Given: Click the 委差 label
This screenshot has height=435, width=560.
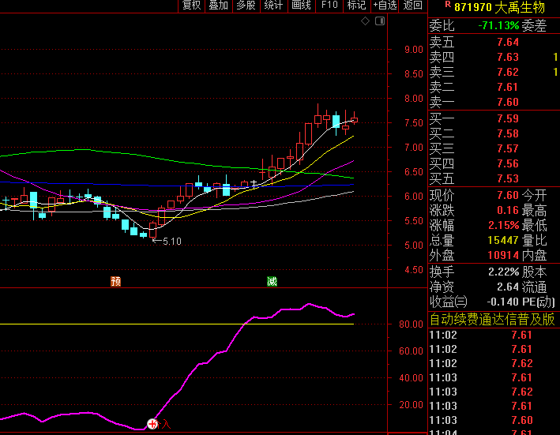Looking at the screenshot, I should point(534,26).
